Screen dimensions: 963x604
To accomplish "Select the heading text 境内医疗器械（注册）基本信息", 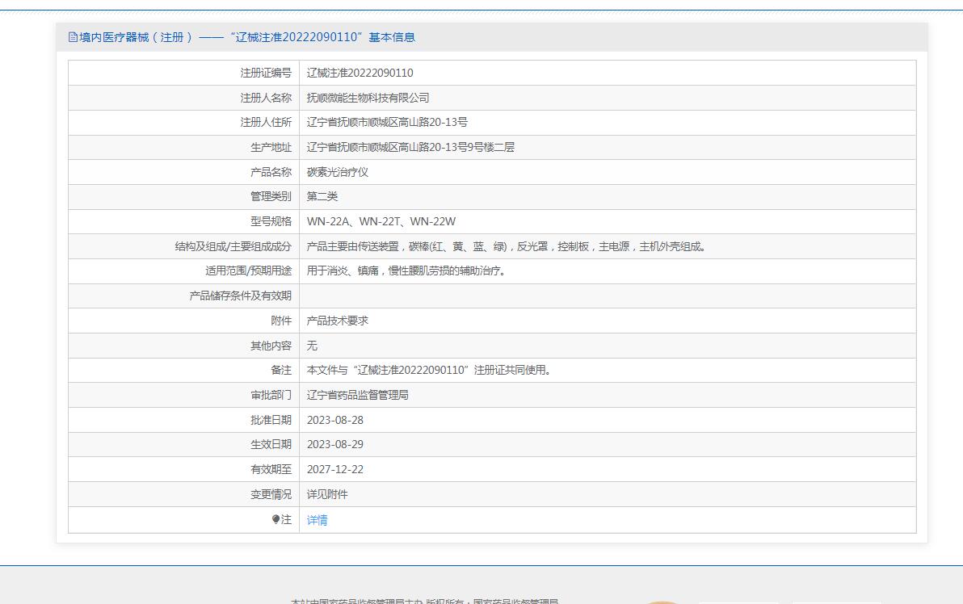I will (x=247, y=37).
